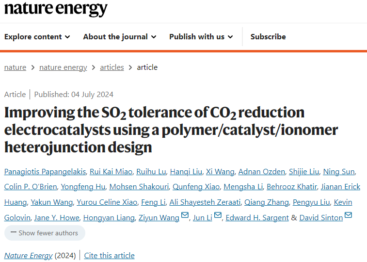This screenshot has height=262, width=367.
Task: Open Adnan Ozden author profile
Action: click(261, 172)
